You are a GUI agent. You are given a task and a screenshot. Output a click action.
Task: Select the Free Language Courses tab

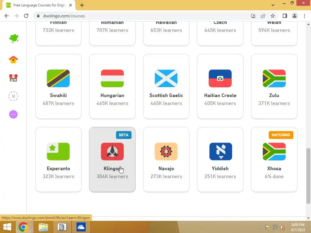pyautogui.click(x=39, y=5)
